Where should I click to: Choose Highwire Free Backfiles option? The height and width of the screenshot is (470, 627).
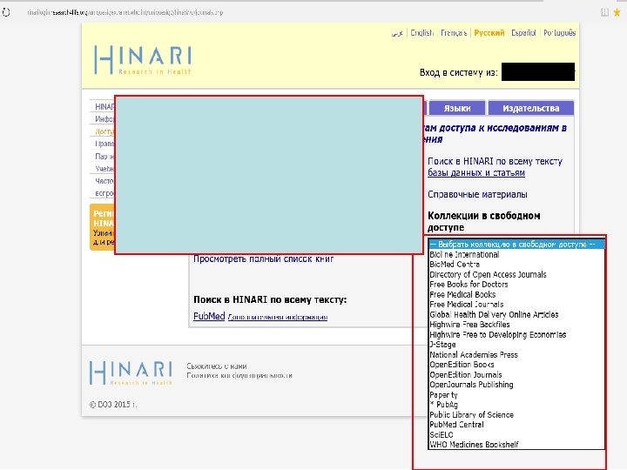[516, 325]
